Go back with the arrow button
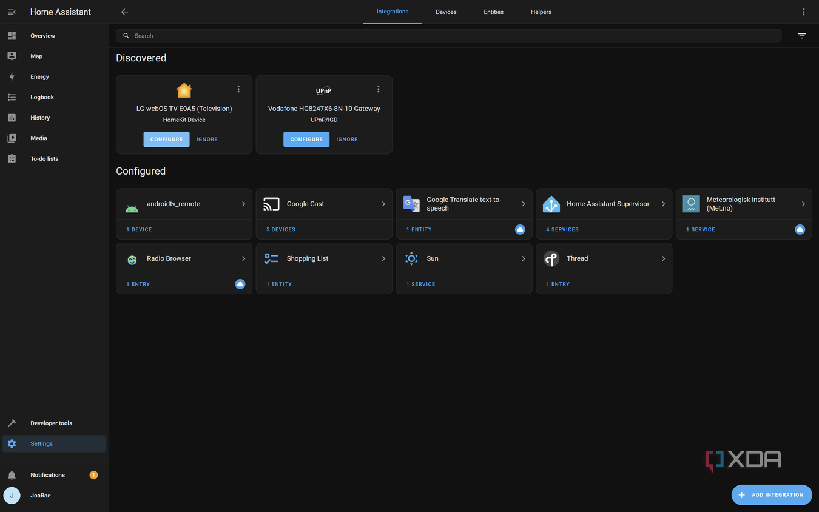 (x=124, y=12)
